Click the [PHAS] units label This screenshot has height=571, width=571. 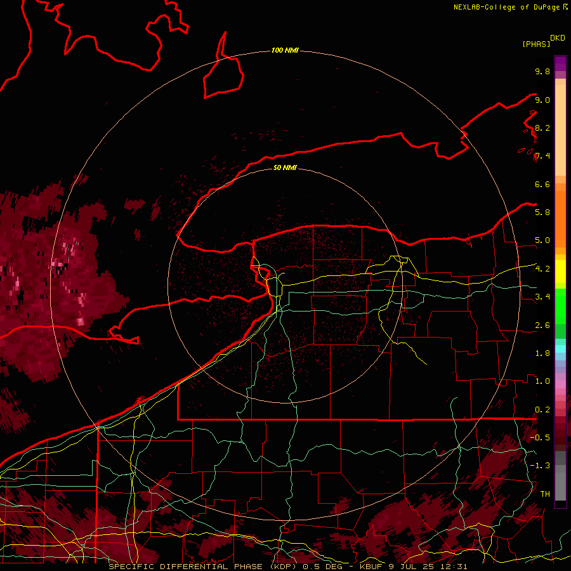pos(535,44)
